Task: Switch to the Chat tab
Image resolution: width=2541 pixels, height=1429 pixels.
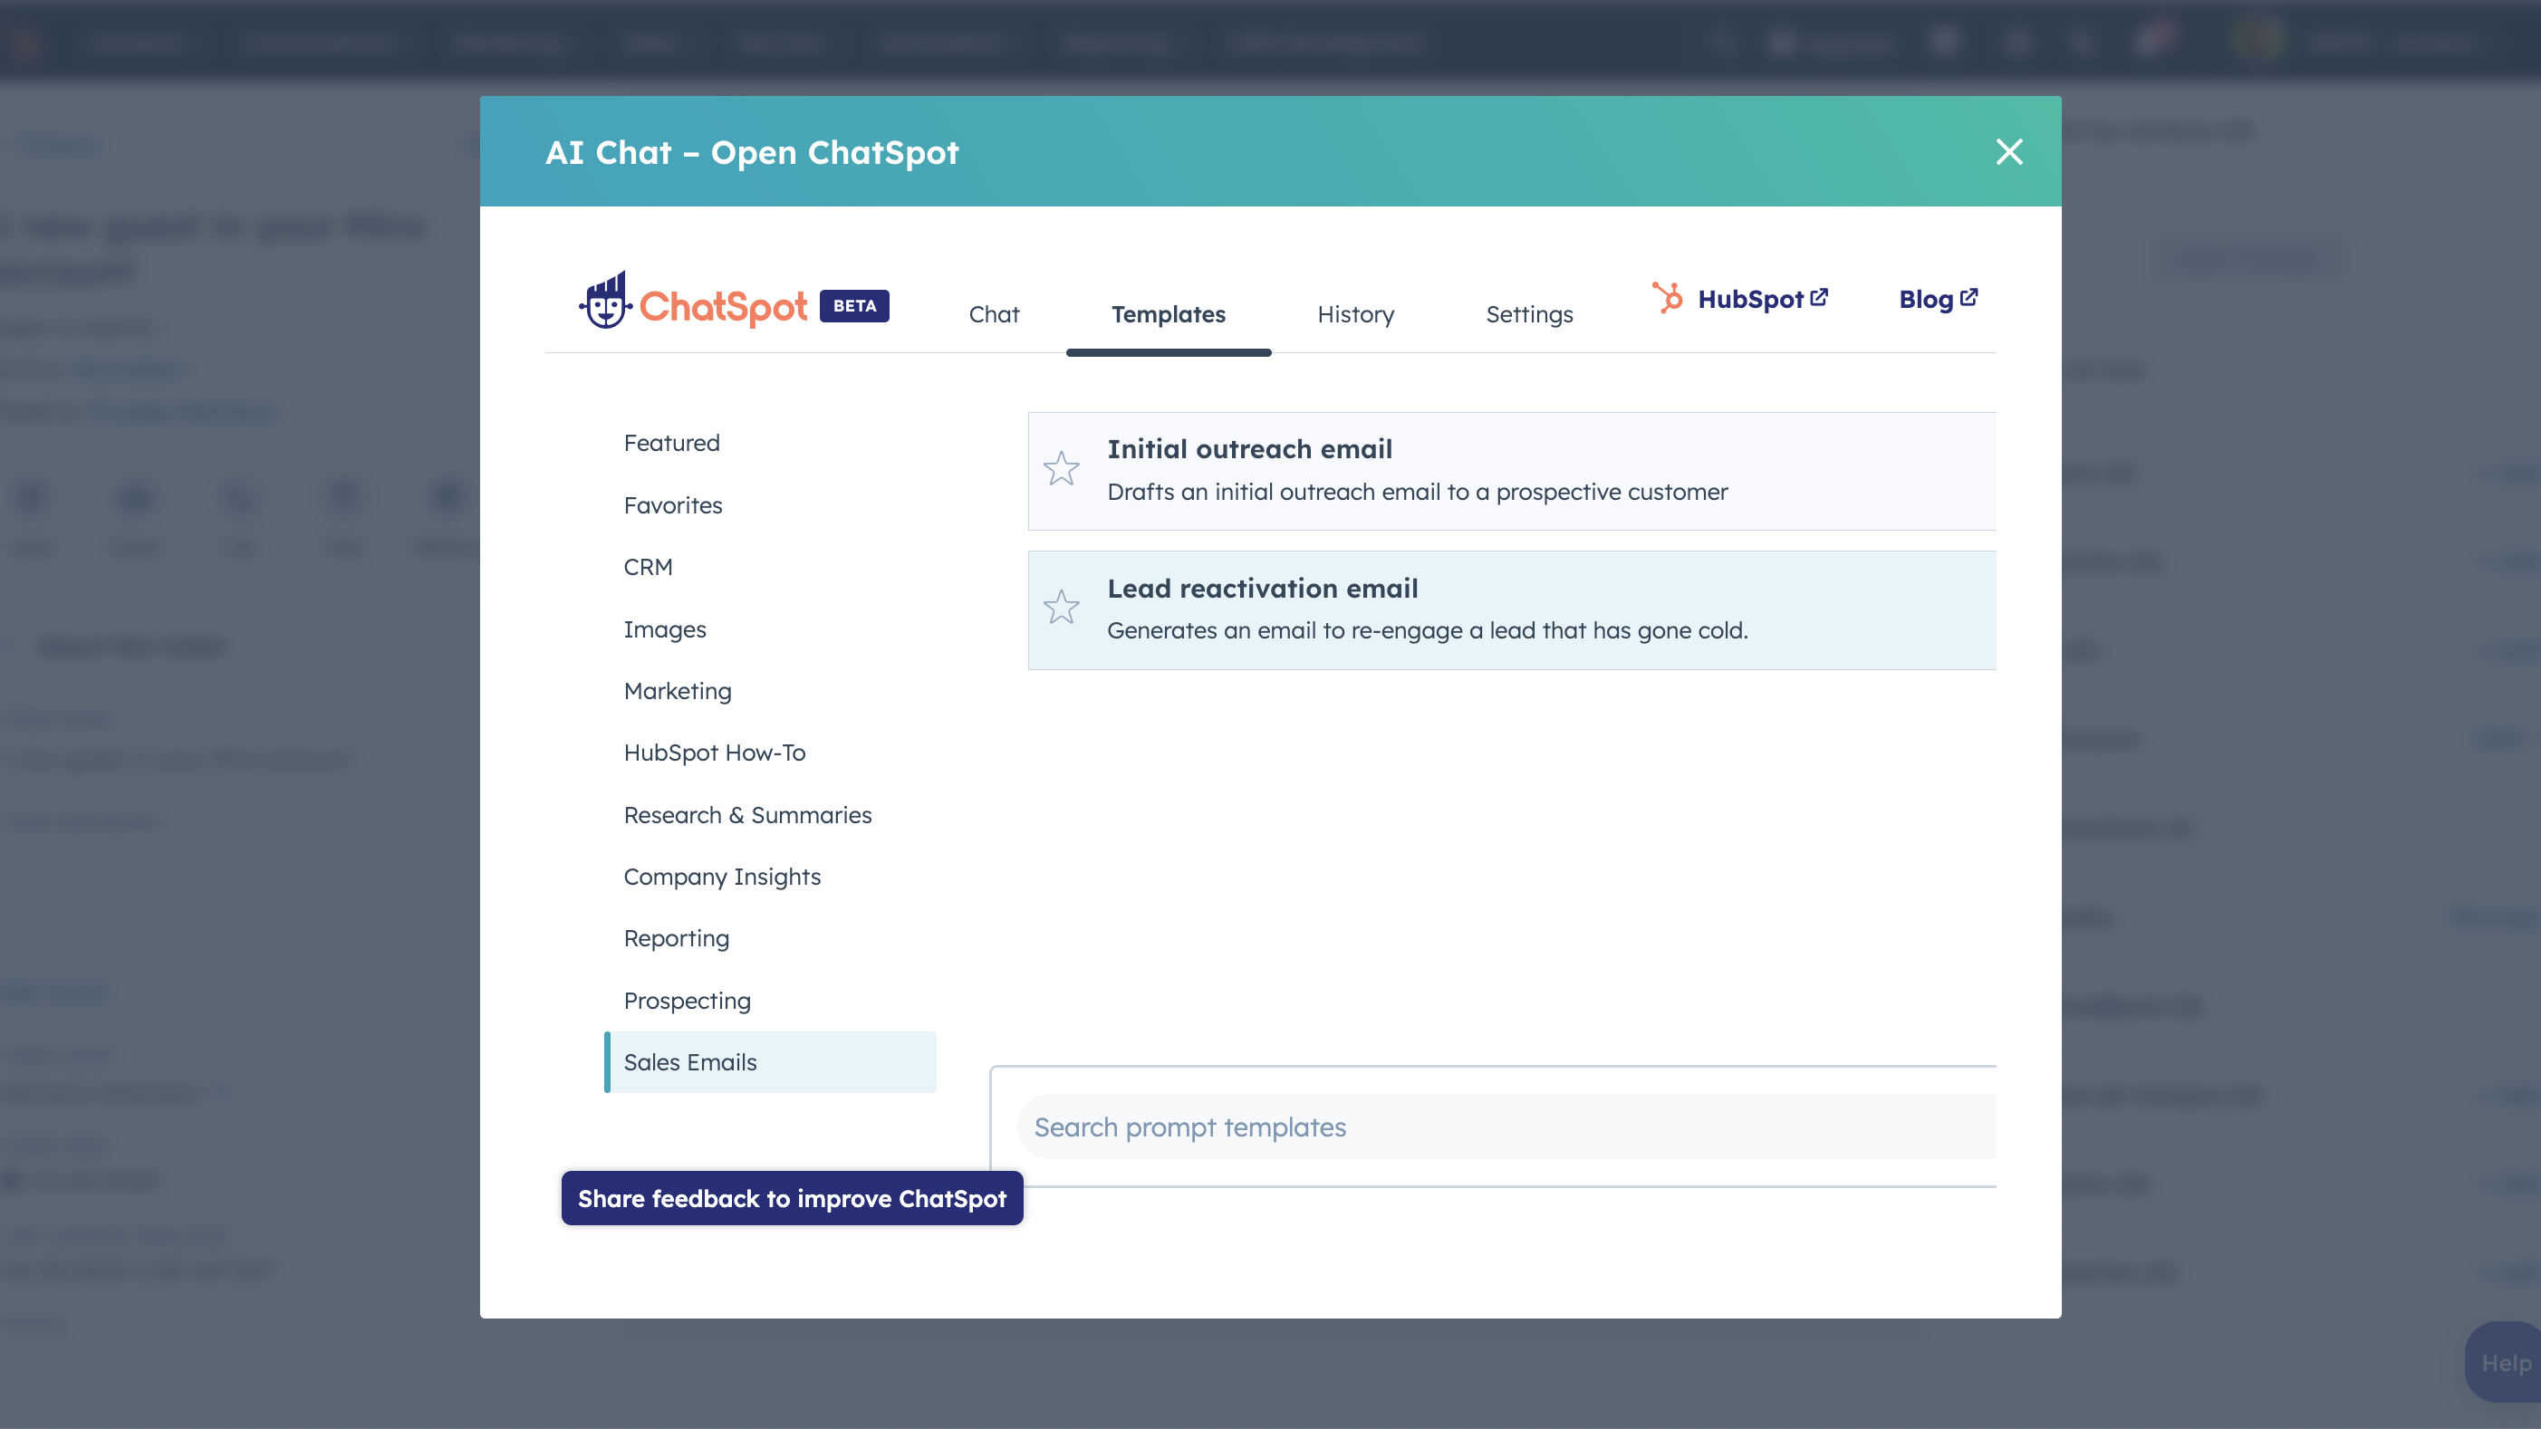Action: [994, 314]
